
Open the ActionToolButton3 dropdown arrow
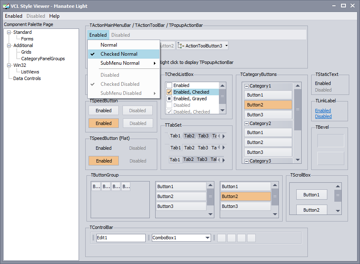(x=226, y=46)
